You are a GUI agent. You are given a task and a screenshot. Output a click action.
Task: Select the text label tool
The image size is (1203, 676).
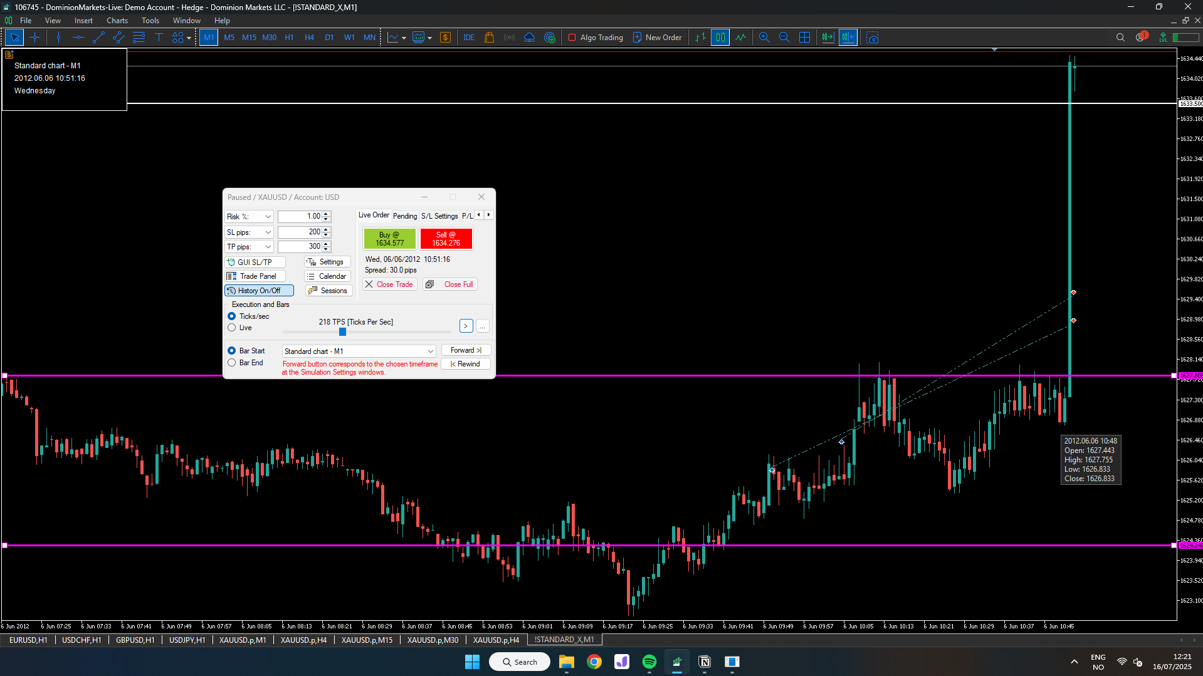pos(159,38)
